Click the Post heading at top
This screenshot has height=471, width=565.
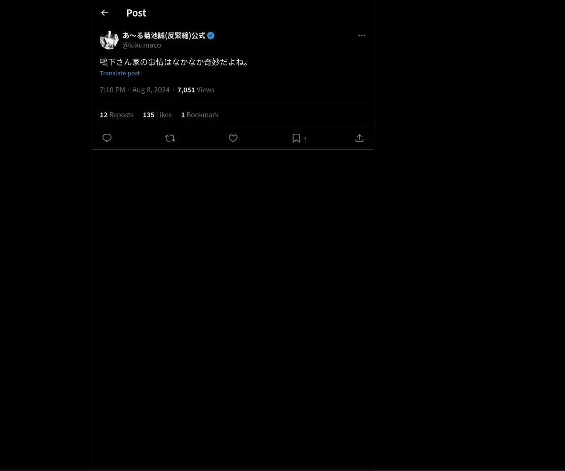tap(136, 13)
